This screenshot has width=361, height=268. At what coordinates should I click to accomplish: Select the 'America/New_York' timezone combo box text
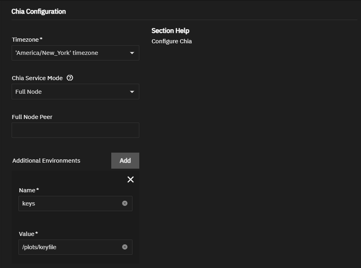(x=57, y=53)
